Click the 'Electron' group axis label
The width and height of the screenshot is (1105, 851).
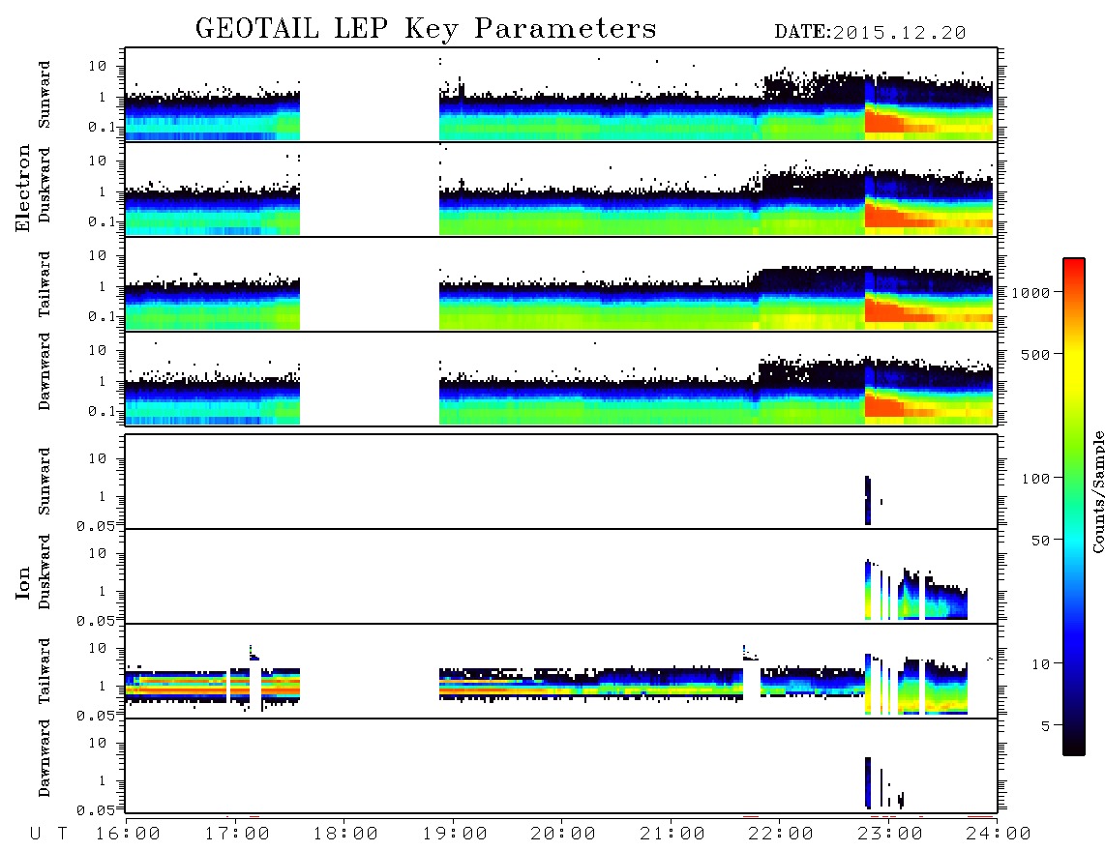[x=22, y=189]
